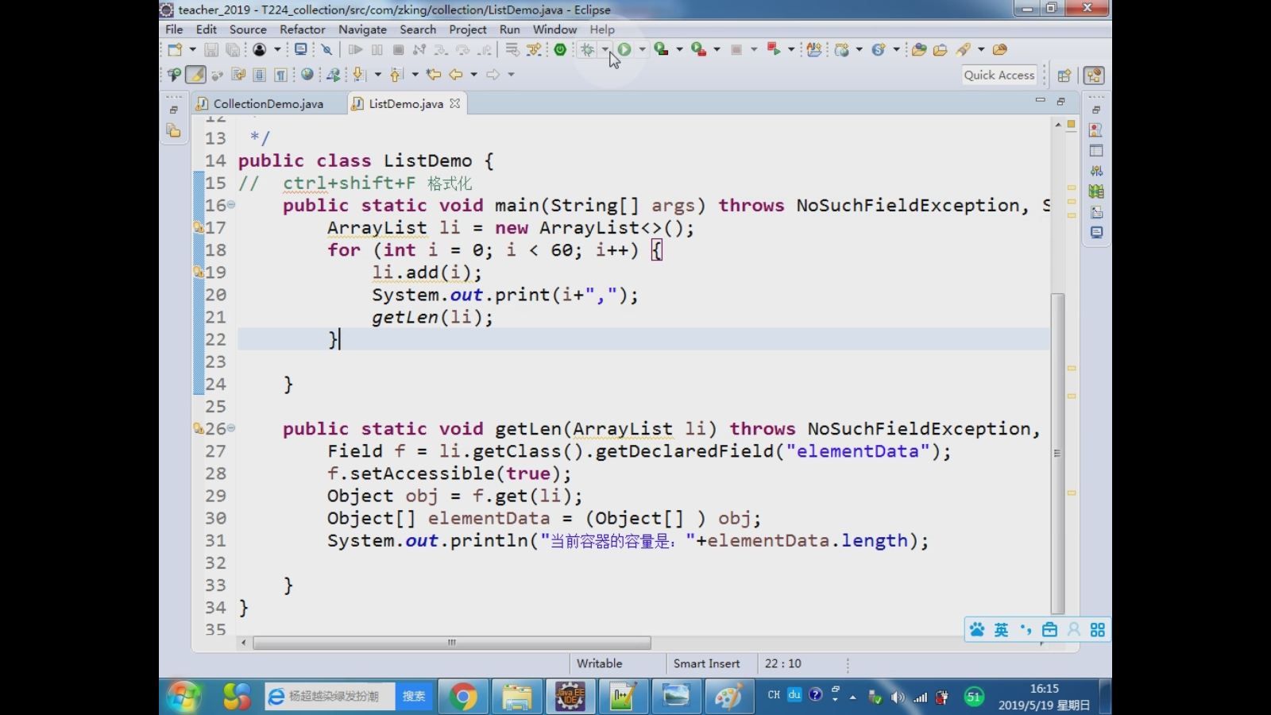Toggle Mark Occurrences highlighter icon

(x=195, y=75)
